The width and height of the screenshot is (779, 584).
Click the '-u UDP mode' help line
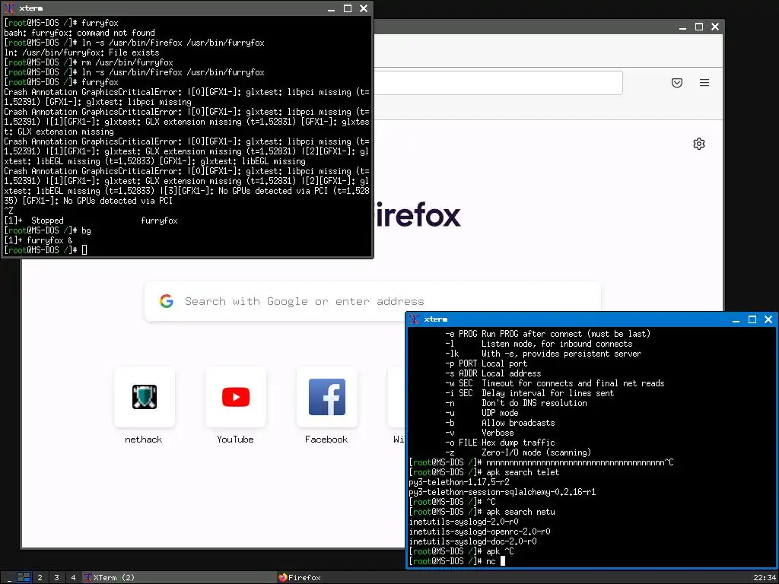[x=482, y=413]
